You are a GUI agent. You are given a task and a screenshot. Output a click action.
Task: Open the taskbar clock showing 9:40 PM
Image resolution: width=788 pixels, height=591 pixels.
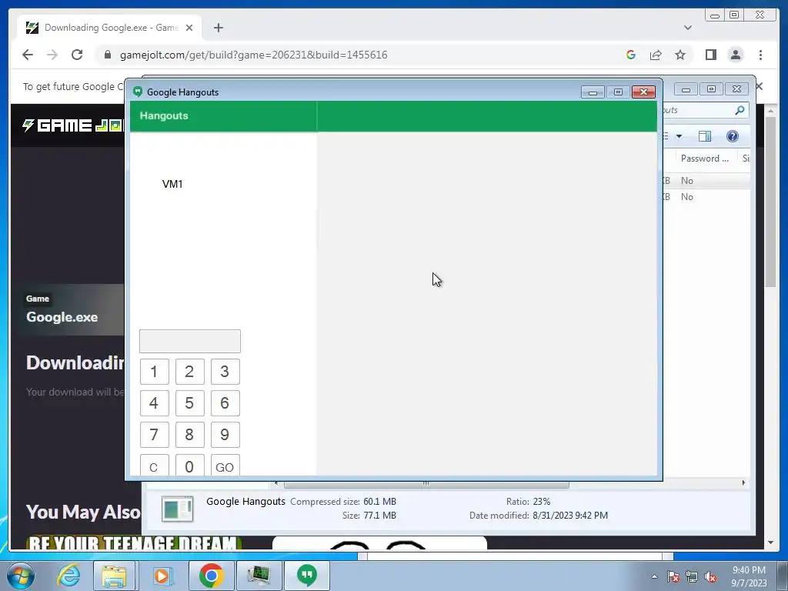[x=749, y=576]
